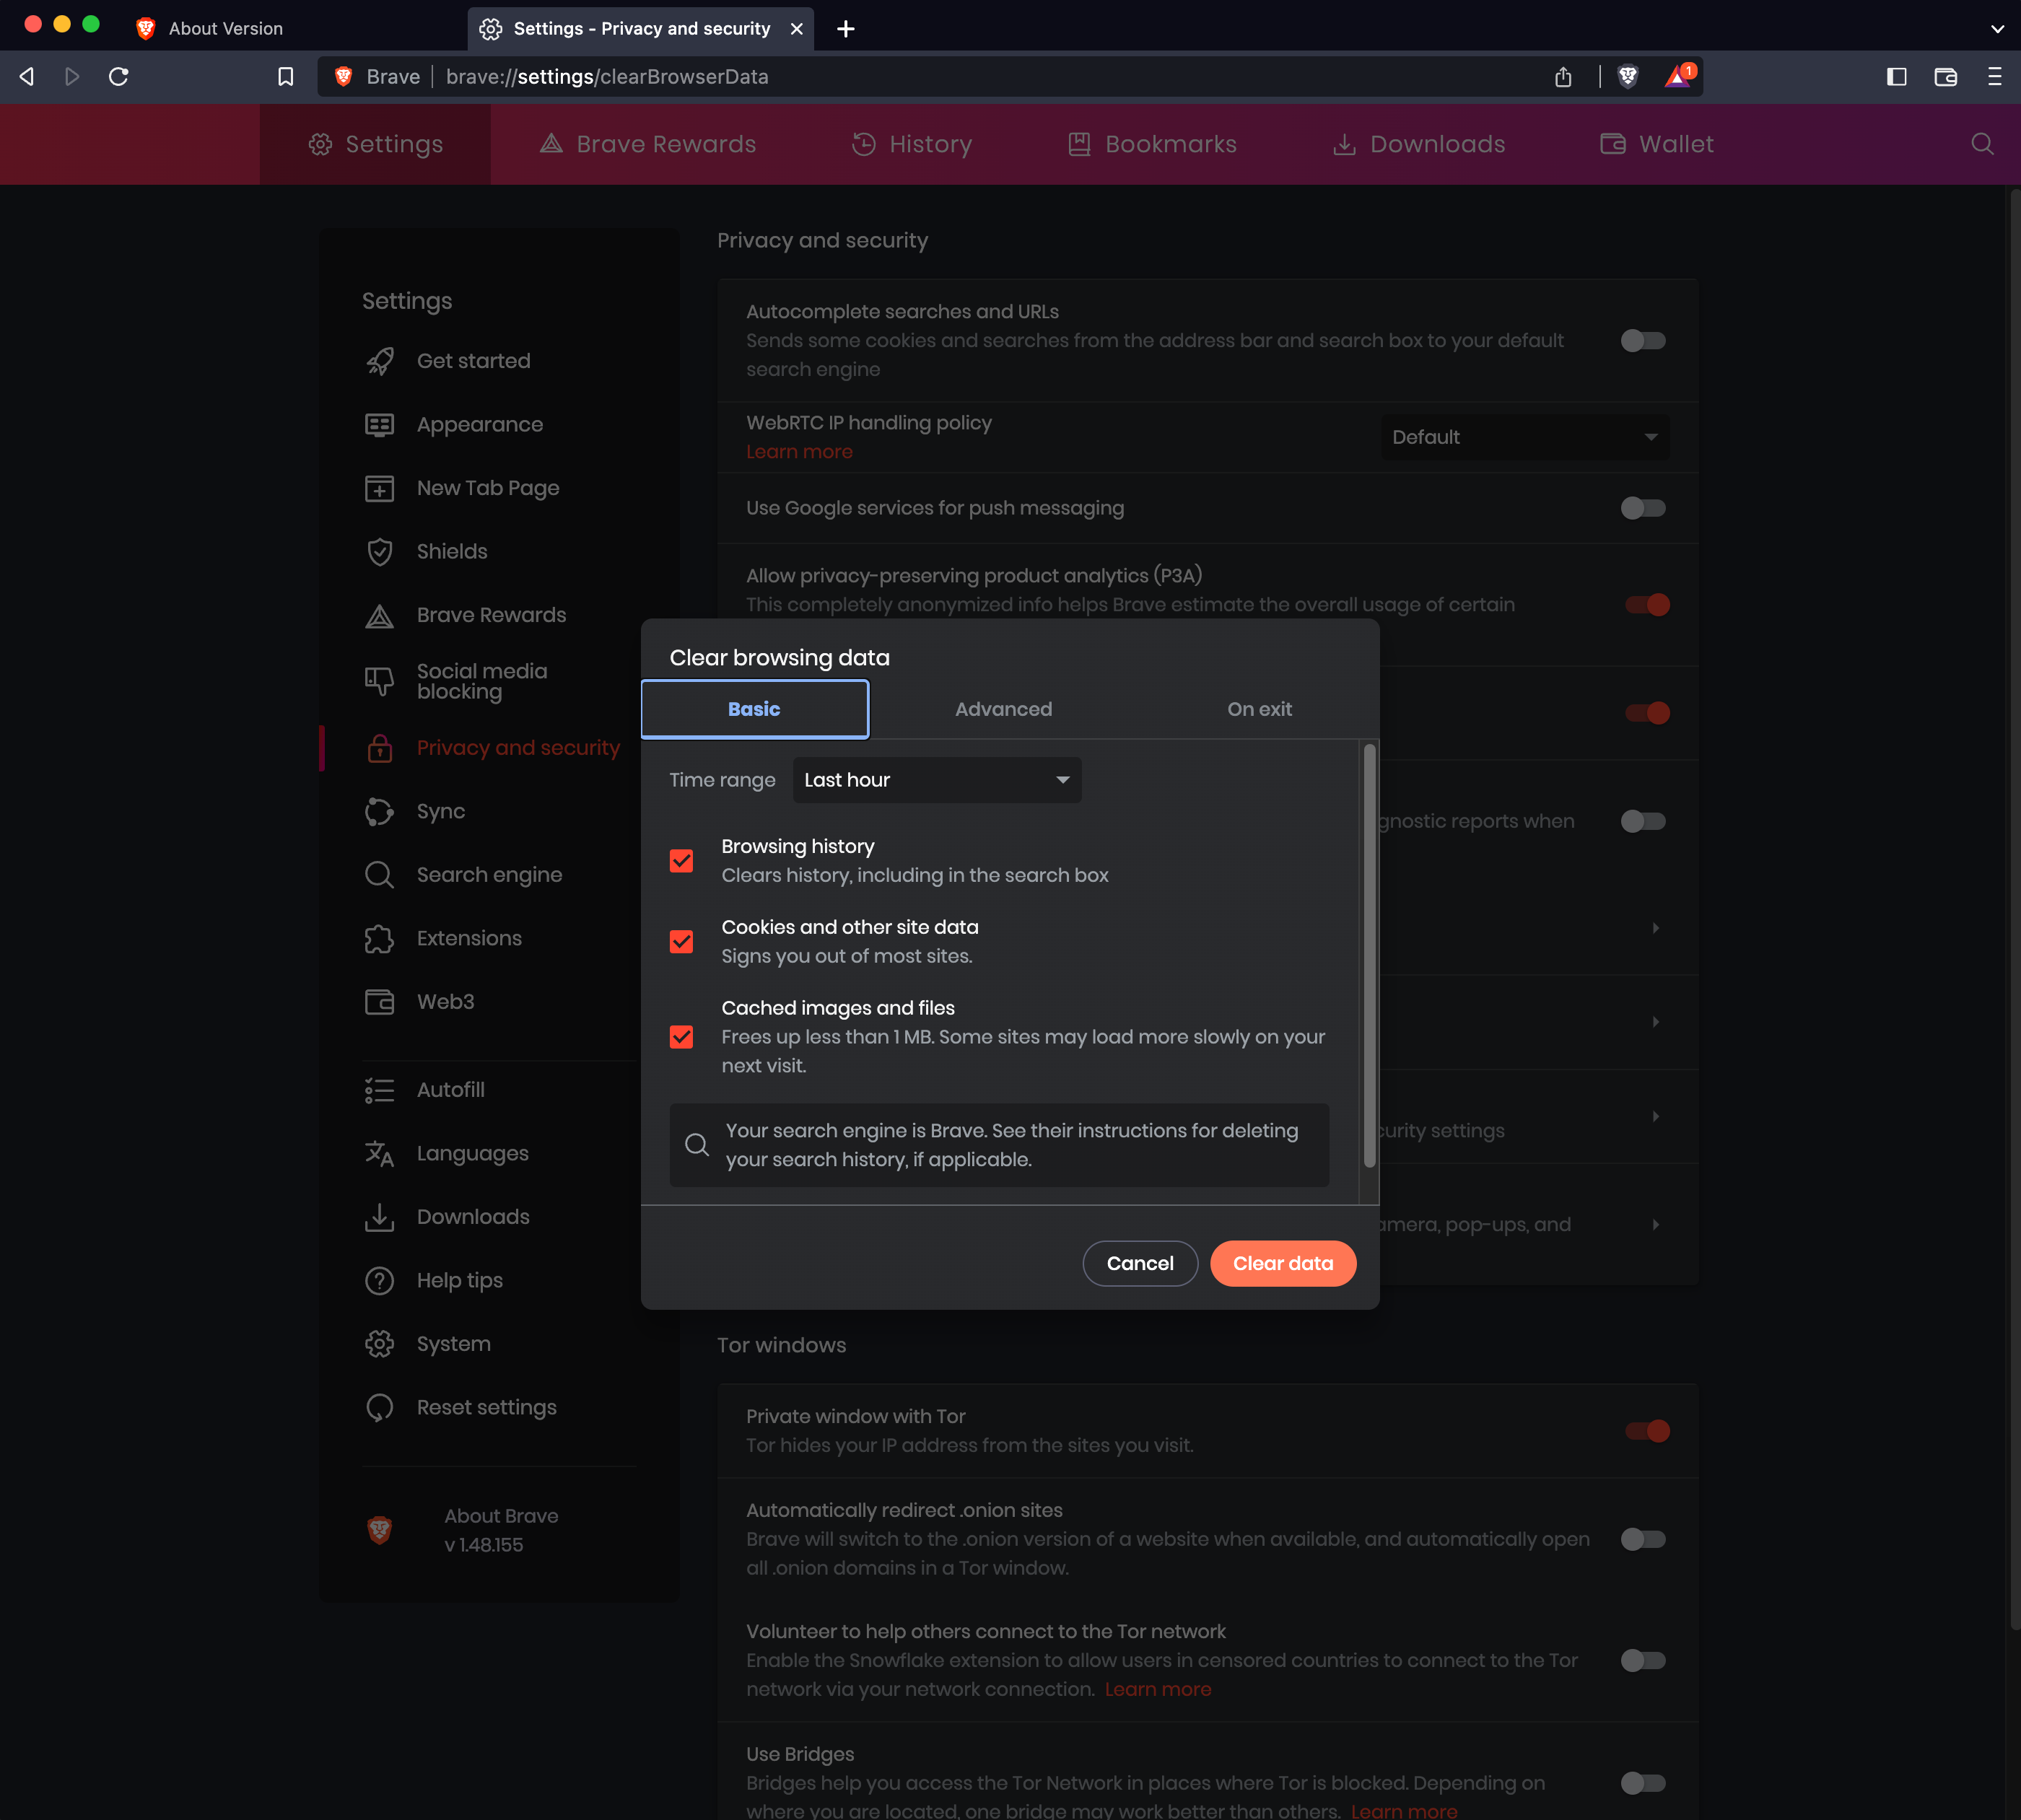Select the Shields section icon in sidebar

[380, 551]
